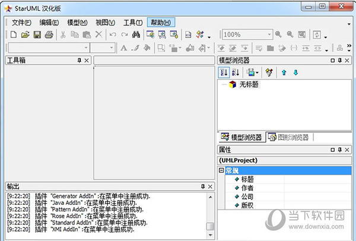Expand the hidden toolbar buttons chevron
Screen dimensions: 356x241
coord(349,46)
